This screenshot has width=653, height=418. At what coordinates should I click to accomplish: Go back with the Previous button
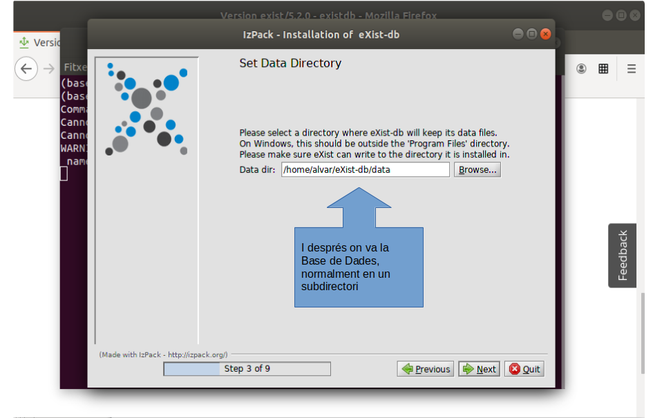click(x=426, y=369)
